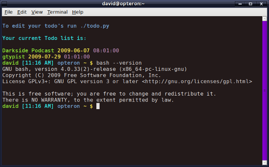Screen dimensions: 269x167
Task: Click the 'bash --version' command text
Action: coord(119,63)
